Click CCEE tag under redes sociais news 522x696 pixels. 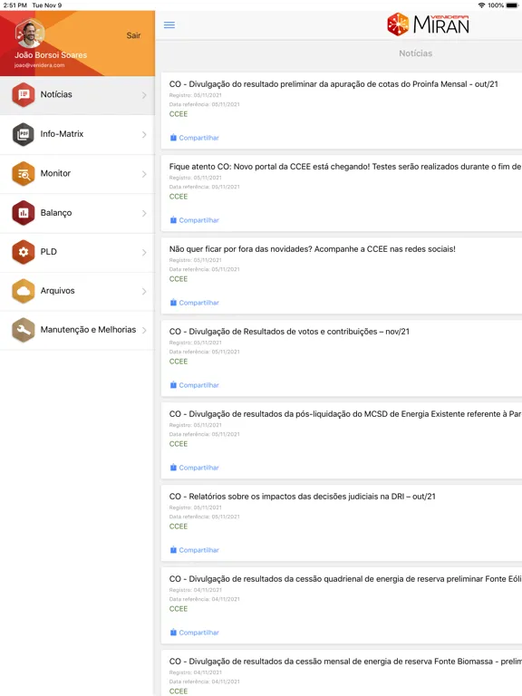pyautogui.click(x=179, y=279)
